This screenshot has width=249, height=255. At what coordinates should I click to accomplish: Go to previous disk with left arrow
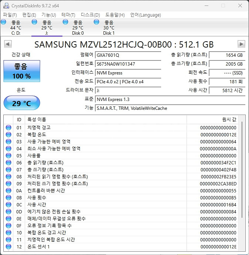click(x=8, y=44)
